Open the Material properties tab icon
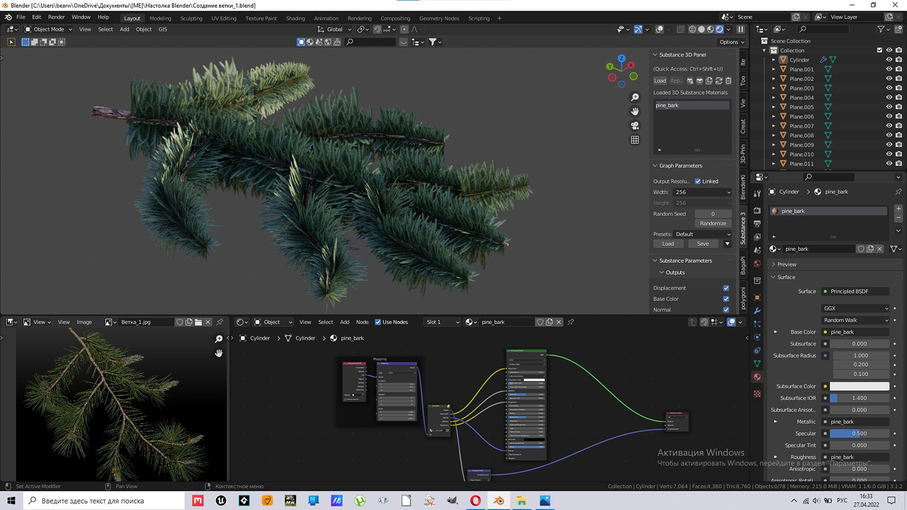Screen dimensions: 907x510 pos(757,377)
